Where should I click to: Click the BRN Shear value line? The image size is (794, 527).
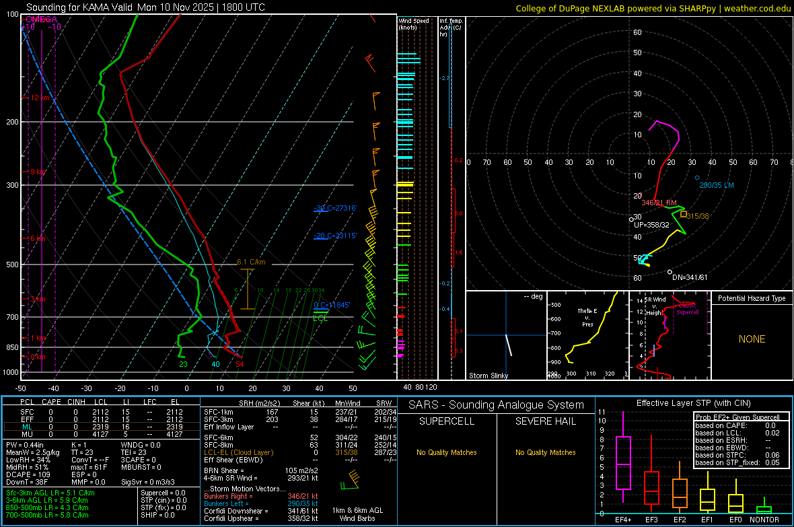(261, 470)
